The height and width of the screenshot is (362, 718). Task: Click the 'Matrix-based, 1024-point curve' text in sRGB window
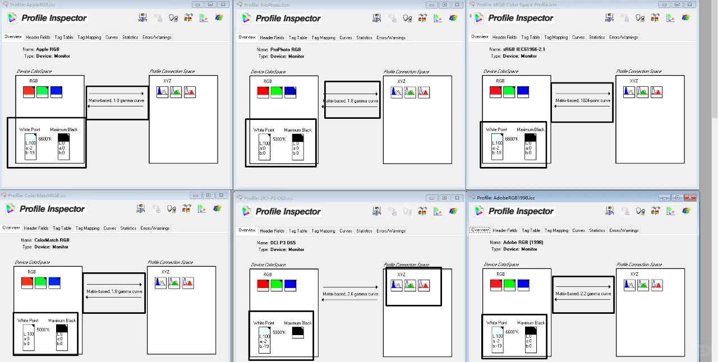pos(583,101)
